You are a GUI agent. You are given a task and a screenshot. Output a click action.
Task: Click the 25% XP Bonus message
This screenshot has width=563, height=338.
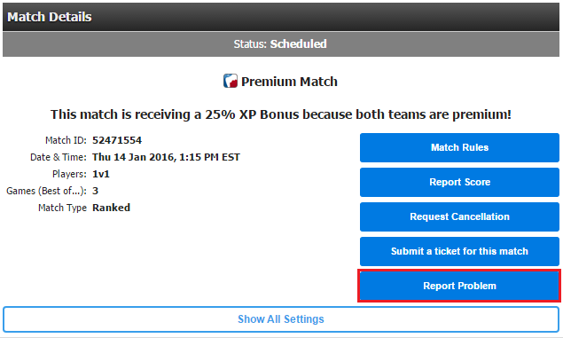(x=281, y=114)
